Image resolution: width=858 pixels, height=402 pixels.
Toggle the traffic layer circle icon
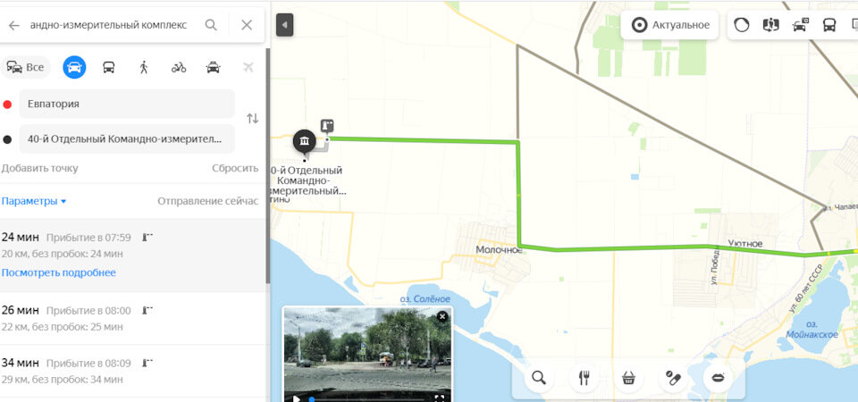(x=742, y=25)
